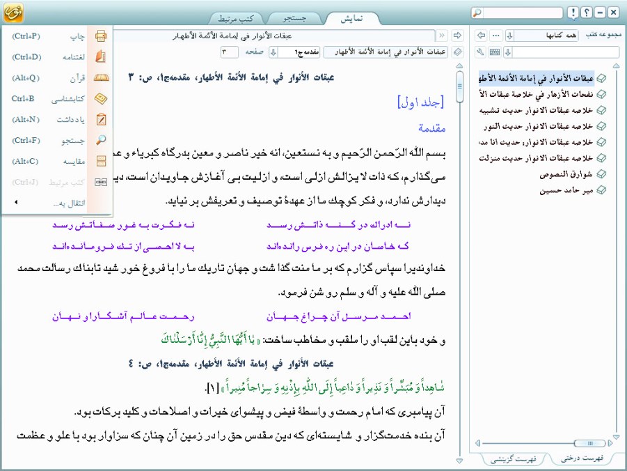Image resolution: width=627 pixels, height=471 pixels.
Task: Click the back arrow icon in the collection panel
Action: 481,36
